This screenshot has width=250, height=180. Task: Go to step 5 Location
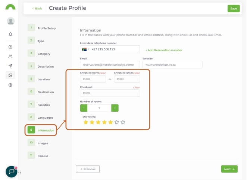point(43,80)
